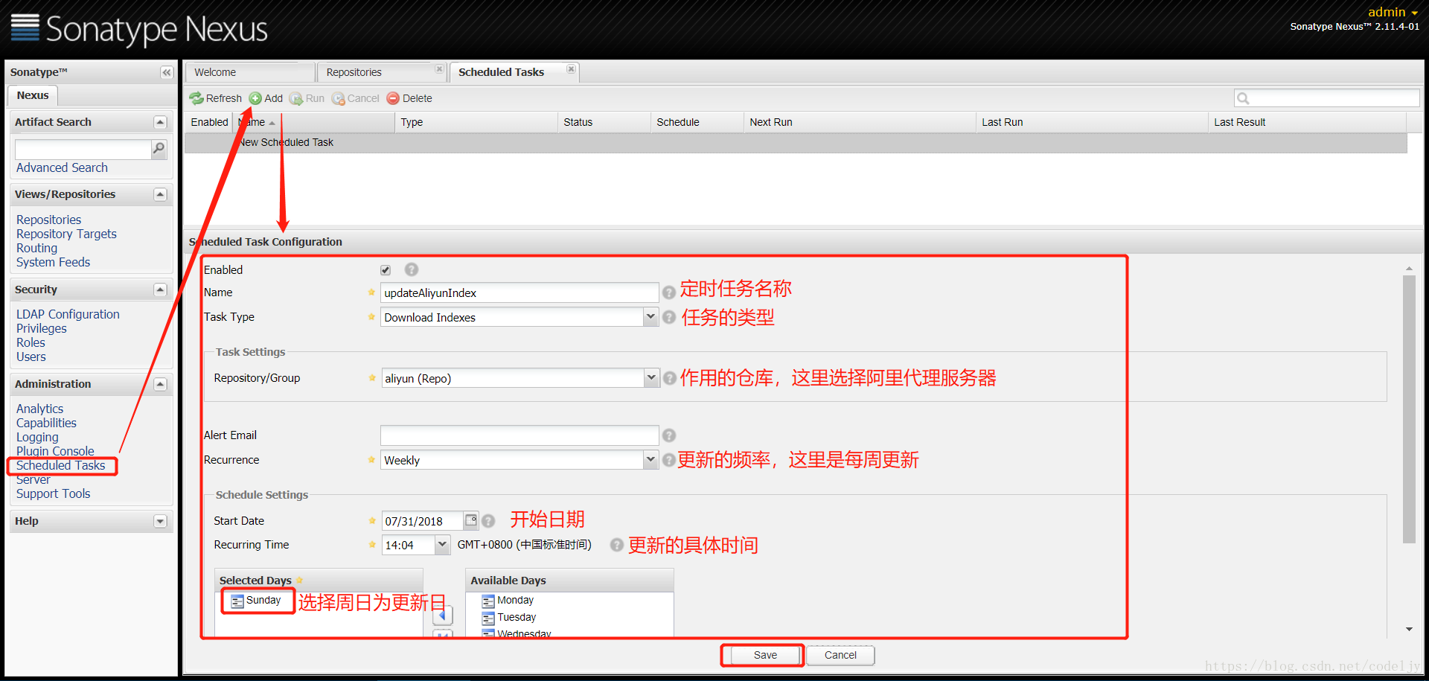Open the Scheduled Tasks sidebar link

point(60,465)
